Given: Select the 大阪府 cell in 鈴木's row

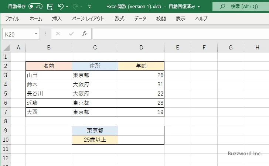Looking at the screenshot, I should tap(95, 84).
